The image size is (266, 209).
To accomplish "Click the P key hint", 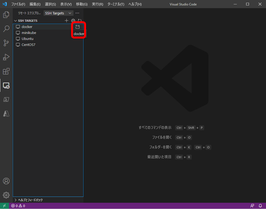I will 201,128.
